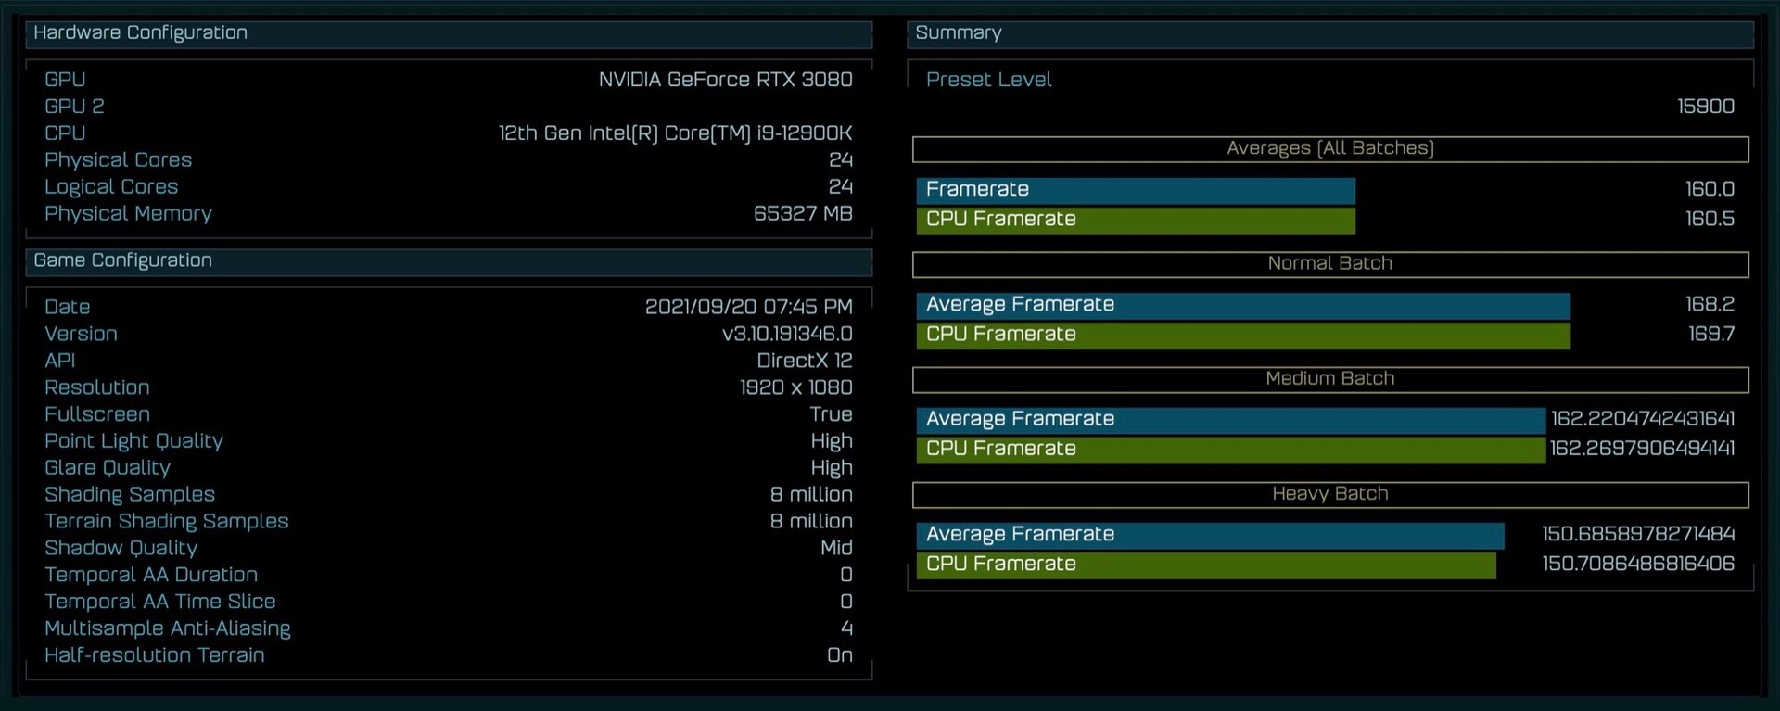The image size is (1780, 711).
Task: Select the Medium Batch heading
Action: (x=1329, y=378)
